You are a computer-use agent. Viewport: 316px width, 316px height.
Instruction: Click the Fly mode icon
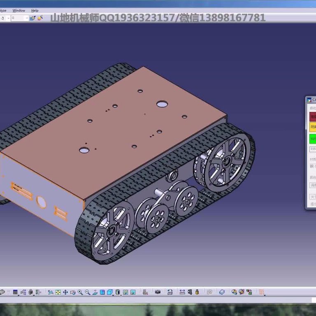(x=50, y=292)
